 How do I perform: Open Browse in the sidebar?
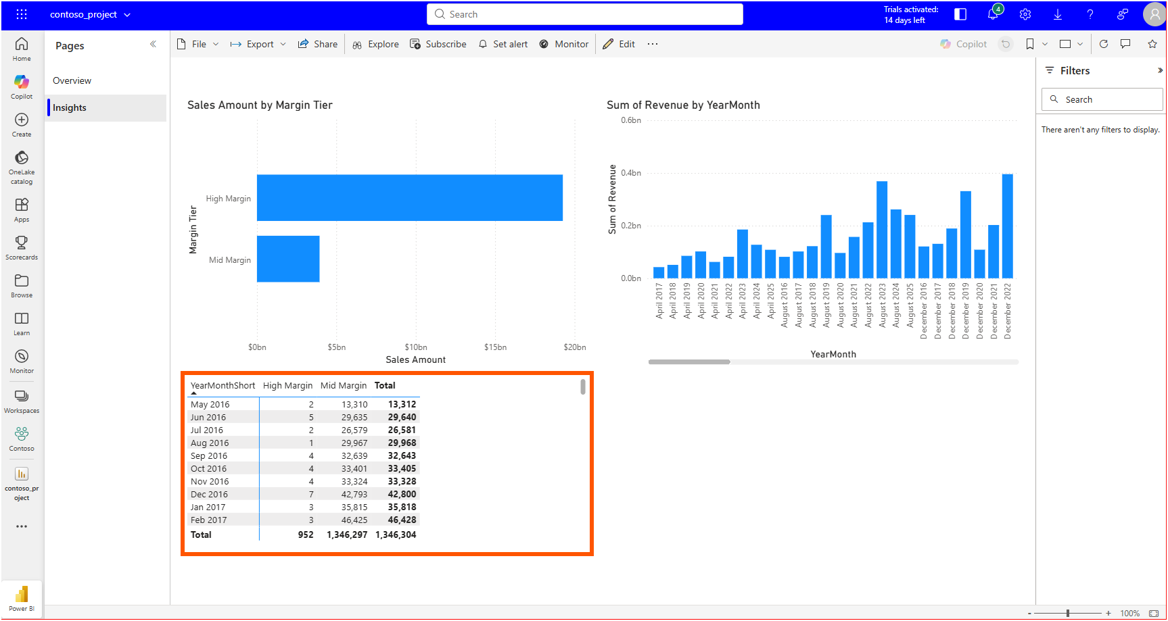click(22, 285)
